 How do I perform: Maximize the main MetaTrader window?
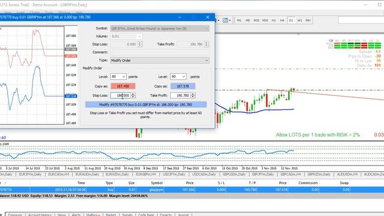[x=379, y=5]
